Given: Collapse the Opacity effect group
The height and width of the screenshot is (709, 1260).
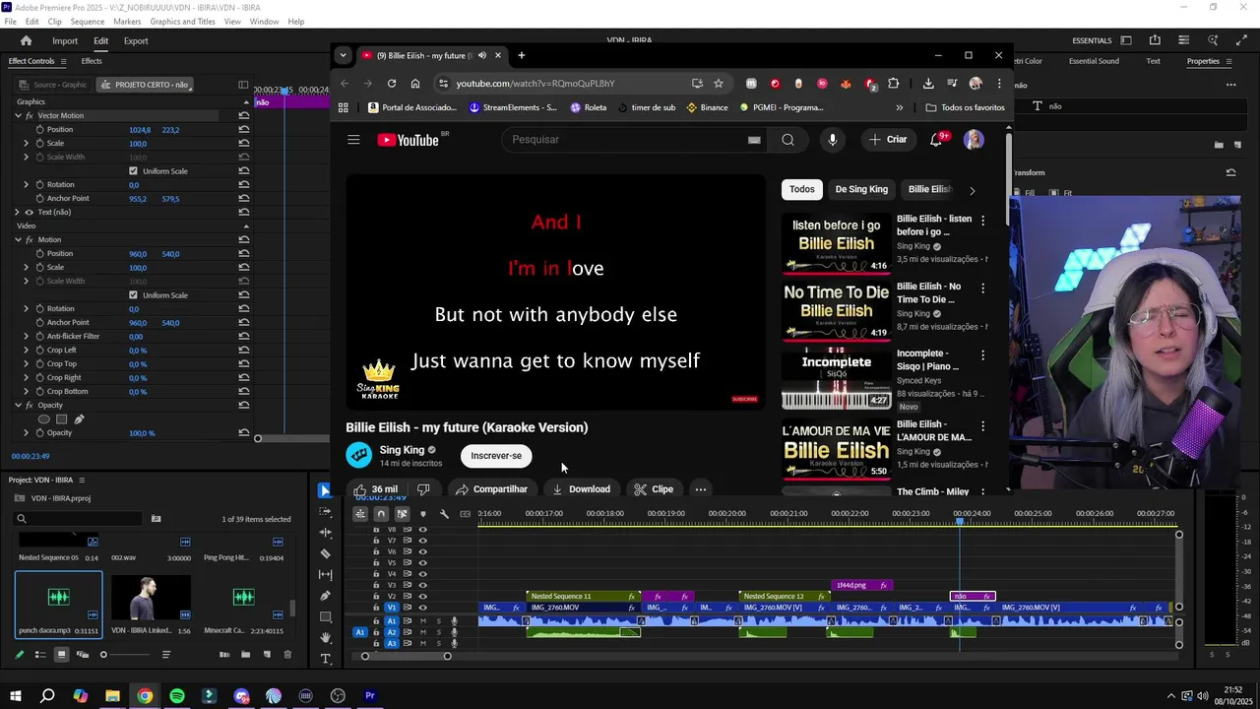Looking at the screenshot, I should coord(17,406).
